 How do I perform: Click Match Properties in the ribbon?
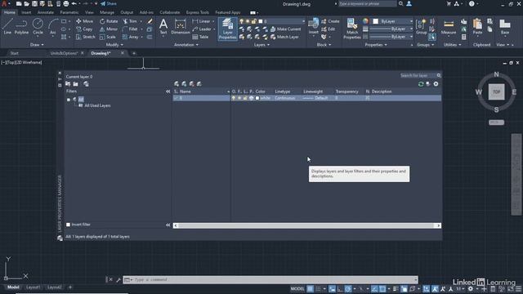coord(352,29)
